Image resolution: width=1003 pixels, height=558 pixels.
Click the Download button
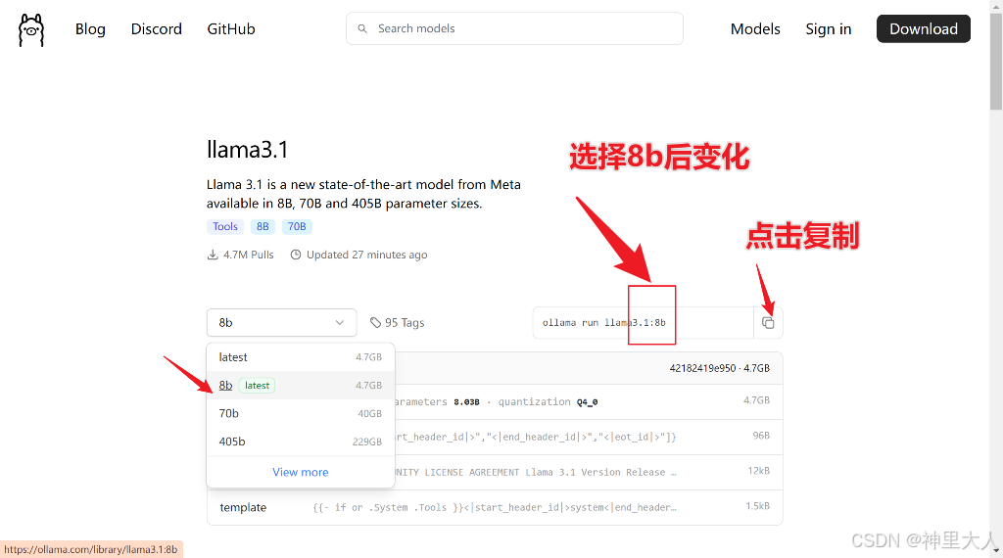pos(923,28)
